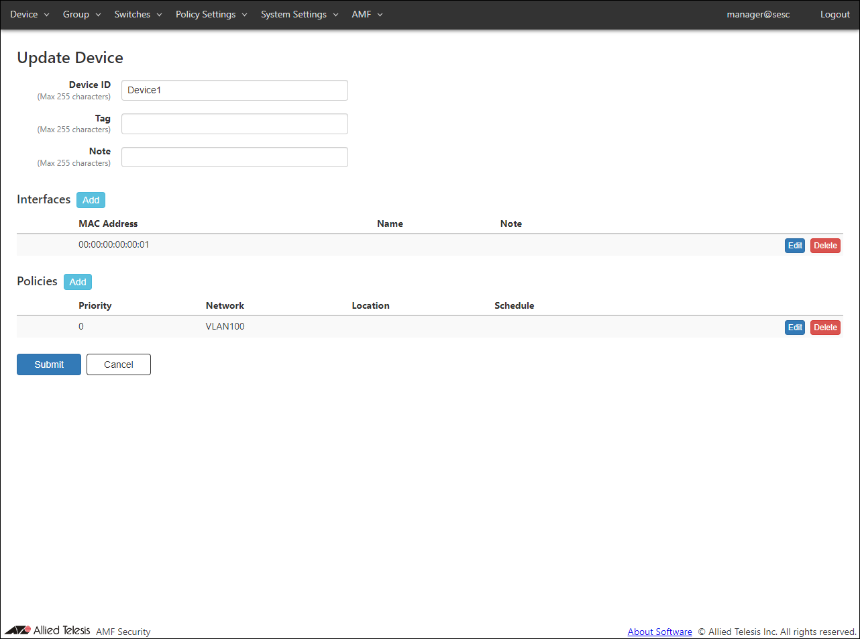This screenshot has width=860, height=639.
Task: Open the About Software link
Action: coord(659,632)
